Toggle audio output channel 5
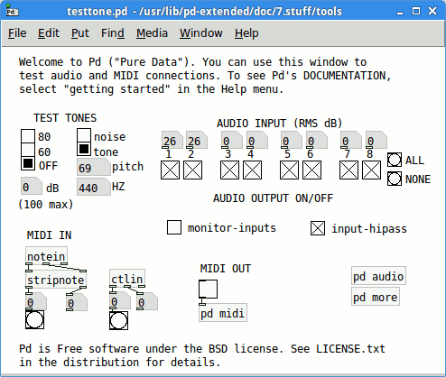The width and height of the screenshot is (446, 377). coord(289,170)
